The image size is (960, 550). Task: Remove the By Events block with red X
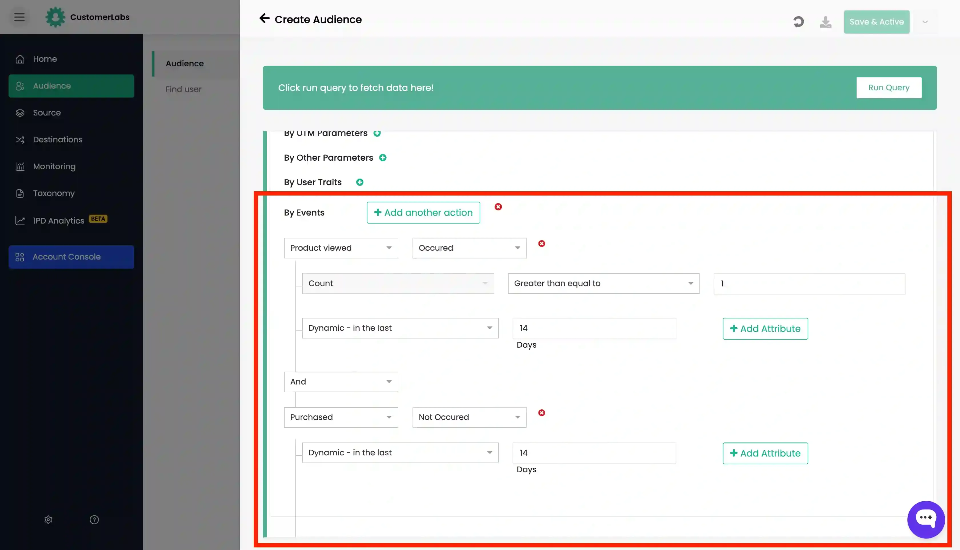pyautogui.click(x=498, y=207)
